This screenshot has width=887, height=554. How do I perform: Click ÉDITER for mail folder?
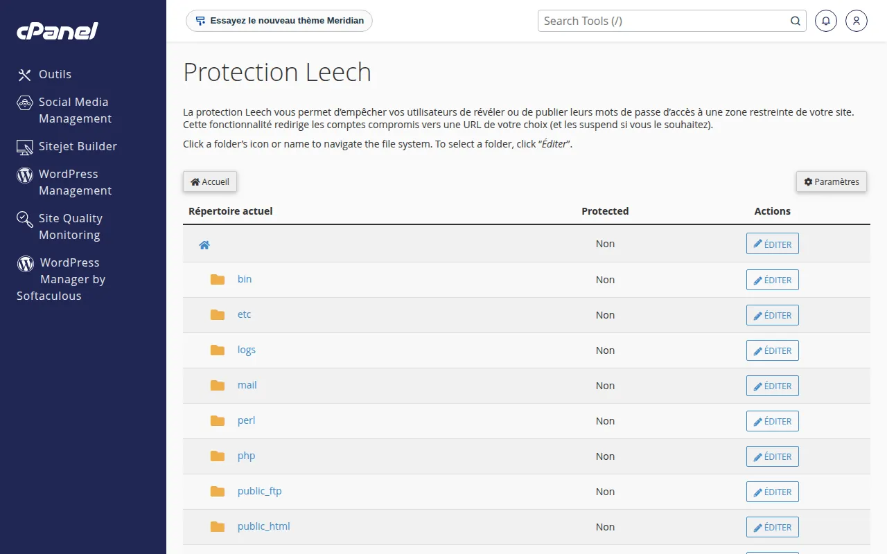pyautogui.click(x=773, y=386)
